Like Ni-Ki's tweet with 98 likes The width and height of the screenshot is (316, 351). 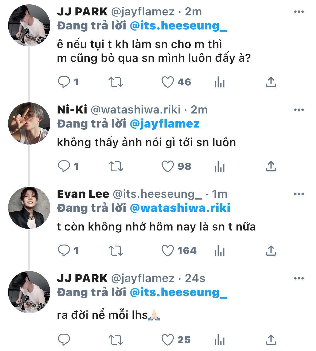click(x=168, y=166)
